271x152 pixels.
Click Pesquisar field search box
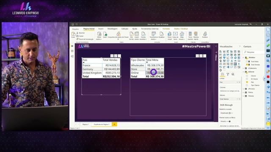coord(254,52)
